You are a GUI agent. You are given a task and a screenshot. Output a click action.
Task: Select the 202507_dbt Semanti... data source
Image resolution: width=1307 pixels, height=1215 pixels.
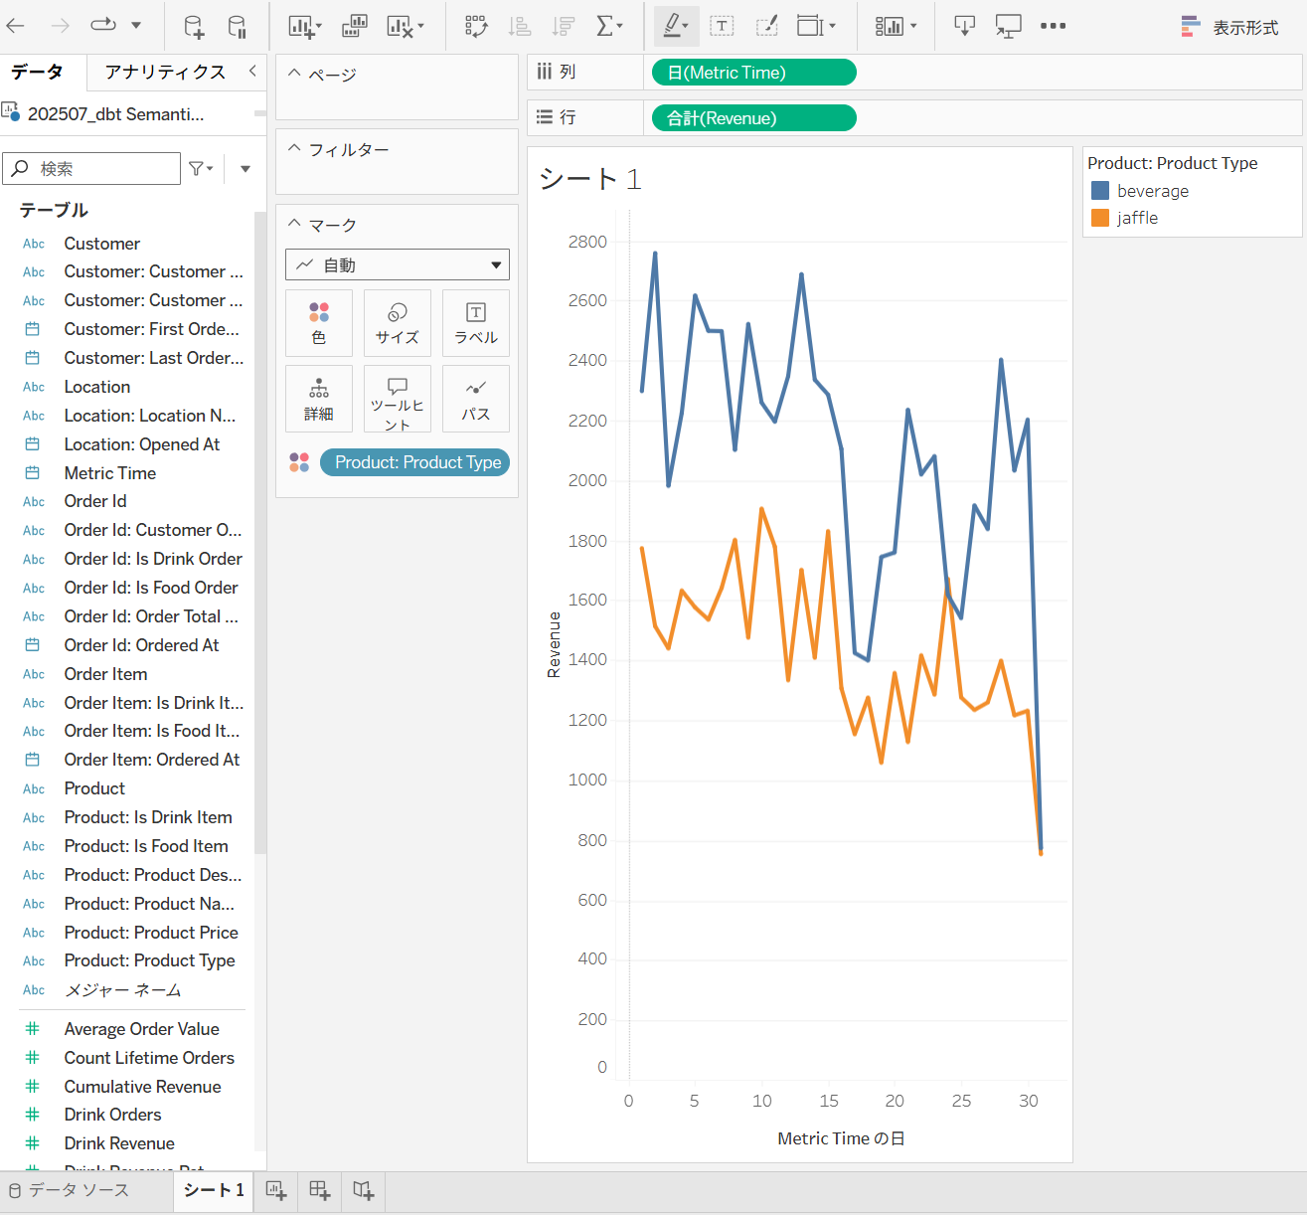[x=116, y=114]
